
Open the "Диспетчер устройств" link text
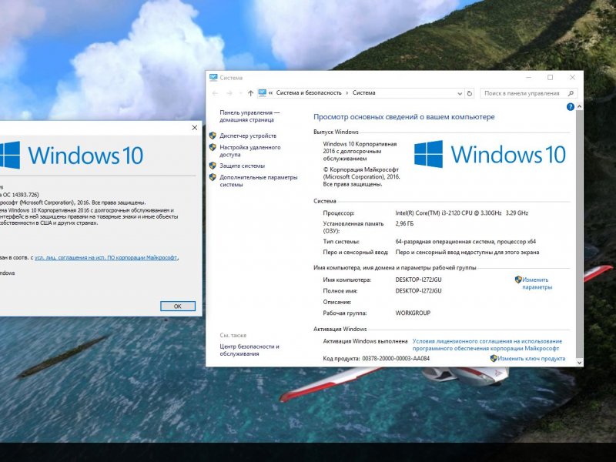tap(248, 136)
